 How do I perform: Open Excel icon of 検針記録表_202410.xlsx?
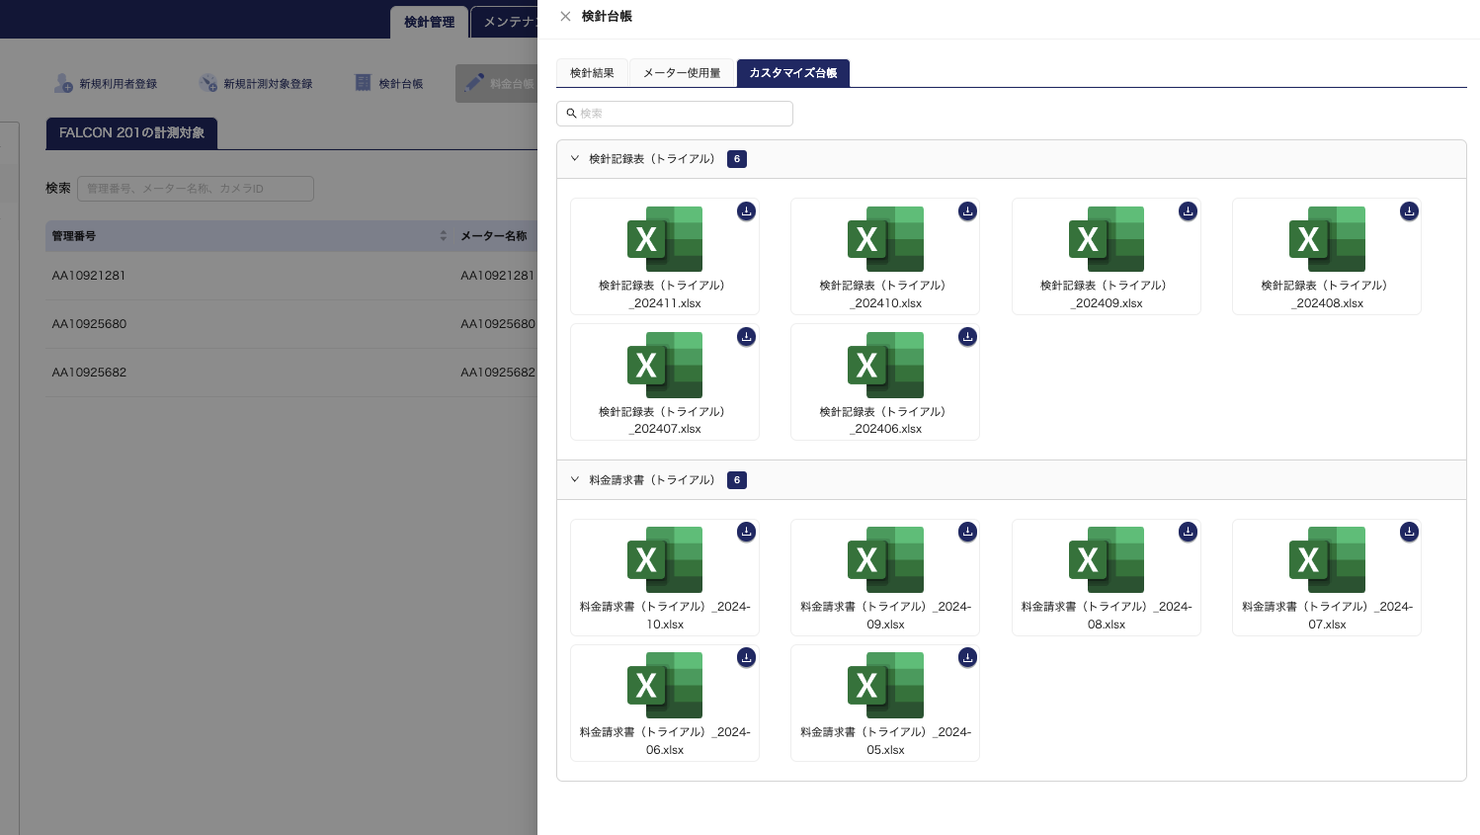(885, 239)
